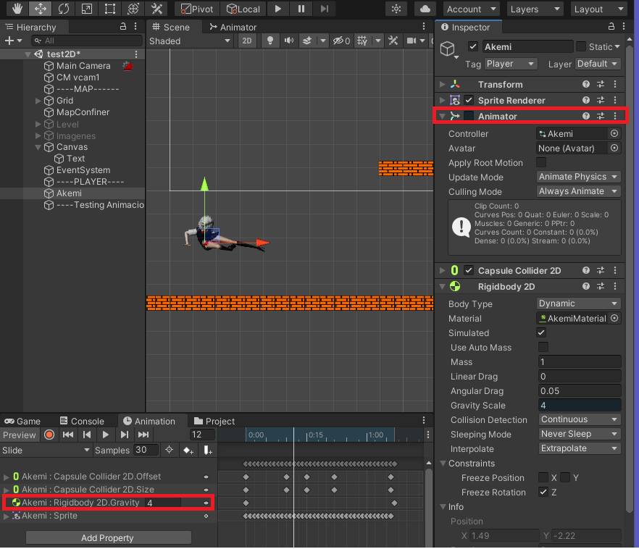Enable the Apply Root Motion checkbox
This screenshot has width=639, height=549.
pos(541,162)
